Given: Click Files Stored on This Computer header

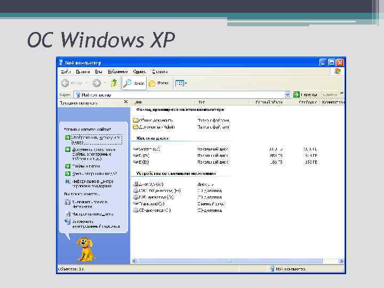Looking at the screenshot, I should [180, 110].
